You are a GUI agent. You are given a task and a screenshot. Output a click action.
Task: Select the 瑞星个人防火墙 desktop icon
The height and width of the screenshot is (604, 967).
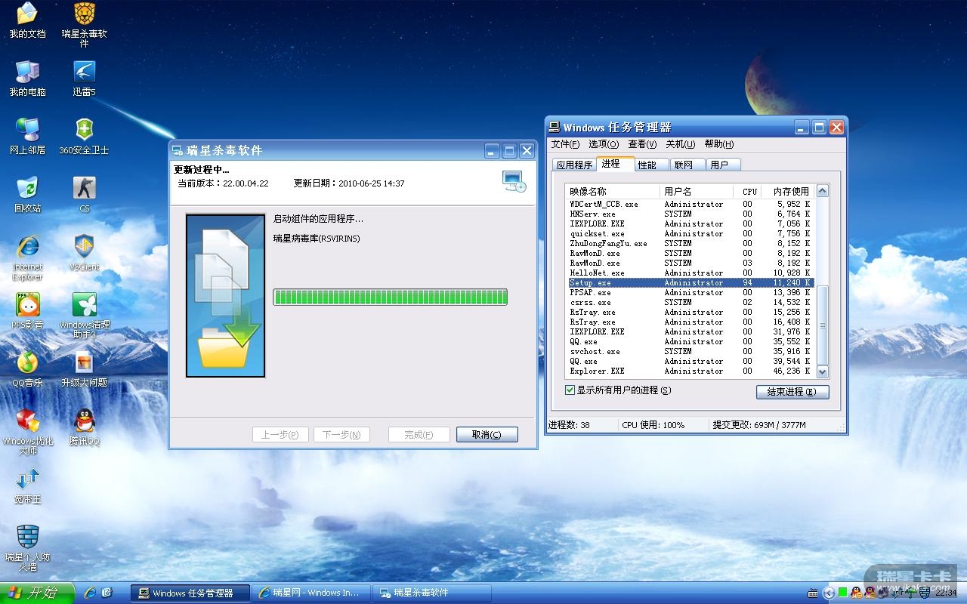click(x=27, y=538)
